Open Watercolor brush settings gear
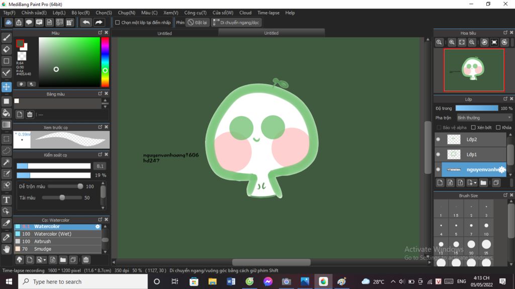Viewport: 515px width, 289px height. point(98,226)
